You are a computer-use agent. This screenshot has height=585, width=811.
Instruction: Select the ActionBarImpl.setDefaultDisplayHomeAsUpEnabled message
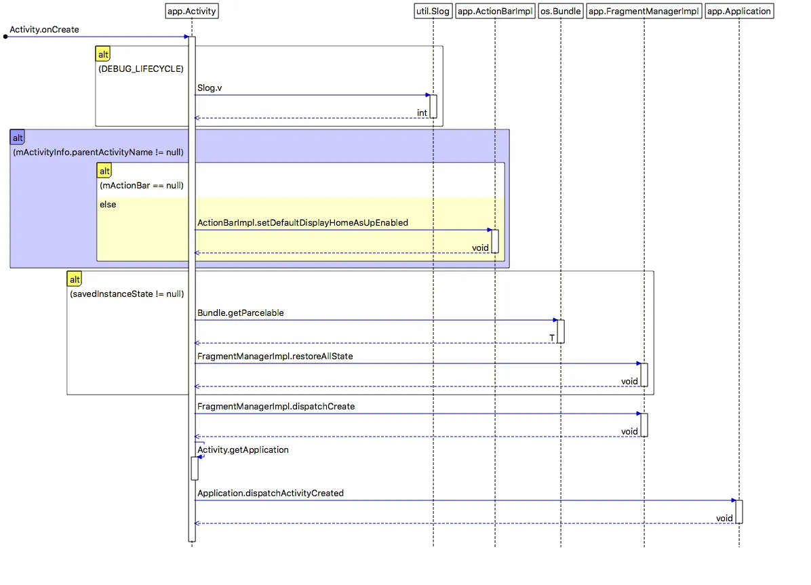pos(302,223)
